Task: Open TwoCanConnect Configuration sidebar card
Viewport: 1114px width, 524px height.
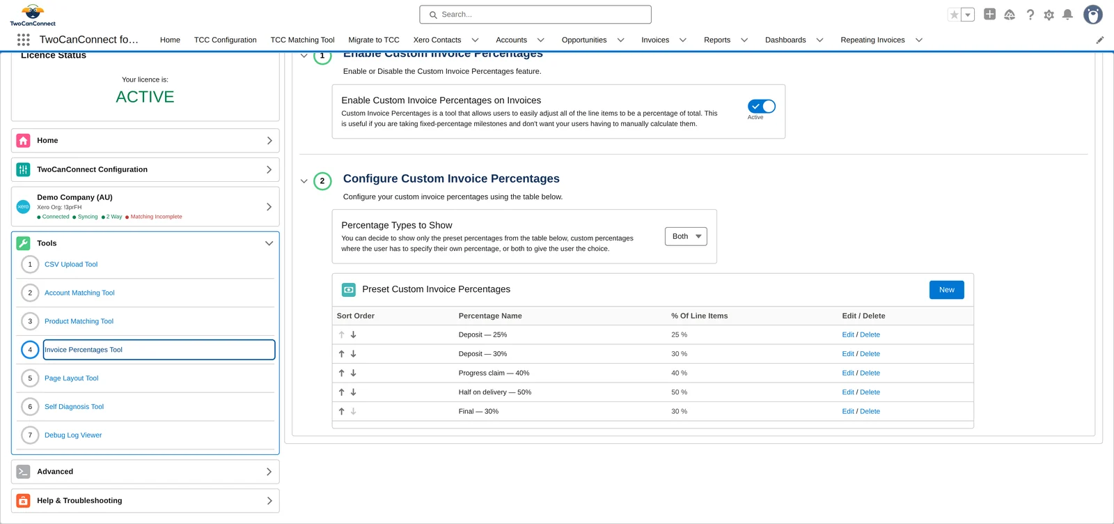Action: (x=146, y=169)
